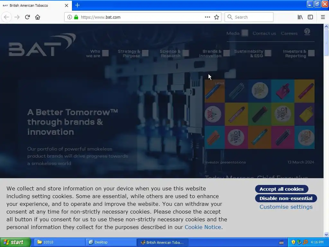Select the British American Tobacco browser tab
The width and height of the screenshot is (329, 247).
click(36, 5)
